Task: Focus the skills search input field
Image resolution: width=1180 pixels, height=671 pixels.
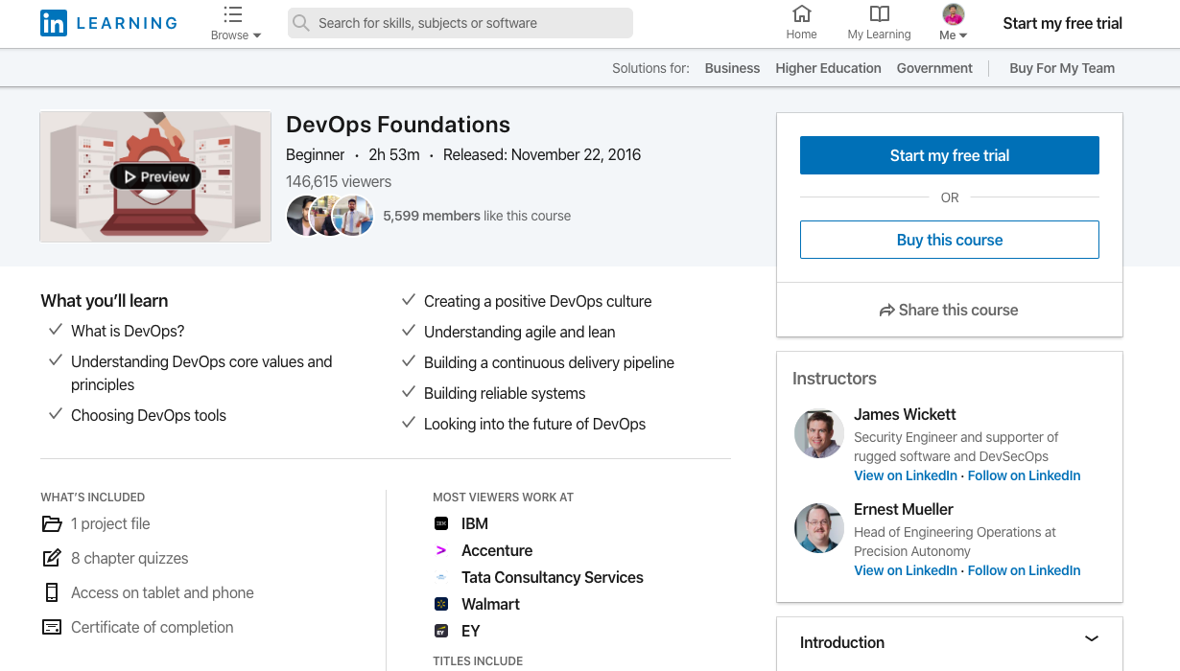Action: [470, 23]
